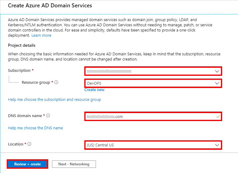Open Help me choose subscription and resource group
The height and width of the screenshot is (173, 238).
tap(54, 100)
